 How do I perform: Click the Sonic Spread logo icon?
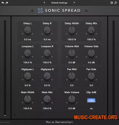[x=40, y=11]
